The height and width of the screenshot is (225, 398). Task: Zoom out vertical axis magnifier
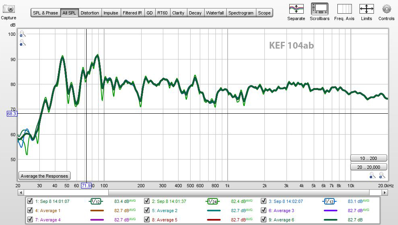click(22, 43)
